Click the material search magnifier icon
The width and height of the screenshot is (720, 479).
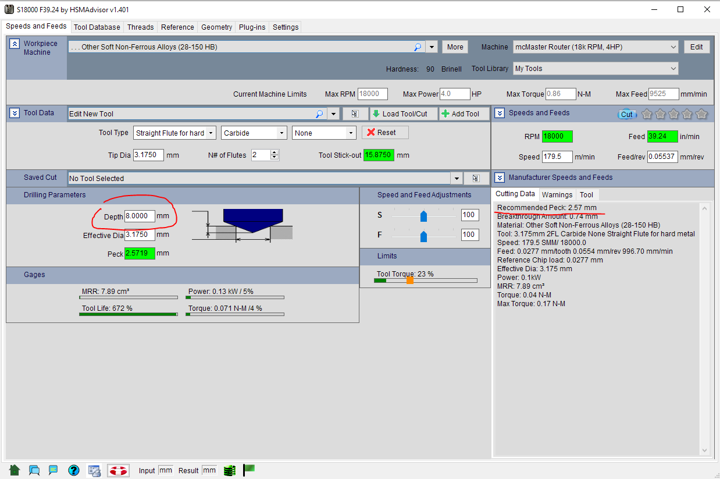point(418,47)
